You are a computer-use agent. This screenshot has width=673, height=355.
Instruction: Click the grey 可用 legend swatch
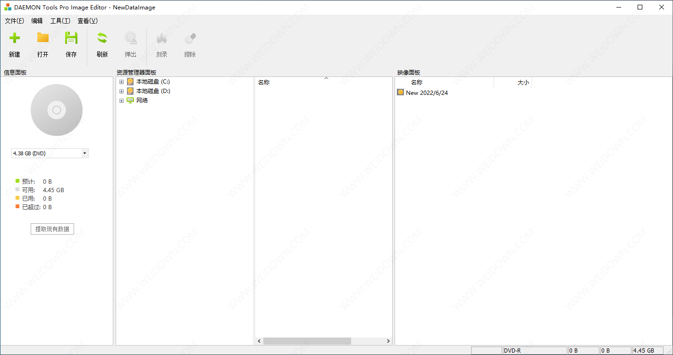pyautogui.click(x=17, y=189)
